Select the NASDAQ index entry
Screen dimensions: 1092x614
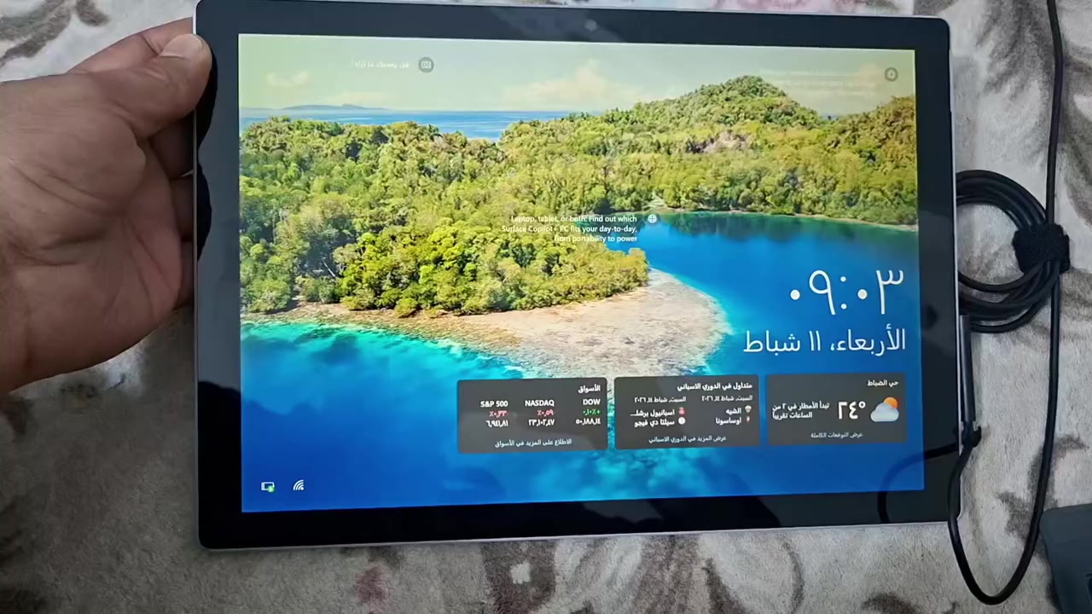[540, 413]
